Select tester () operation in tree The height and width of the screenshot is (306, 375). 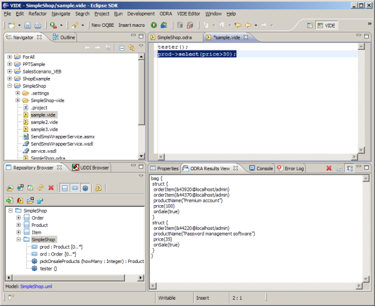pyautogui.click(x=49, y=269)
